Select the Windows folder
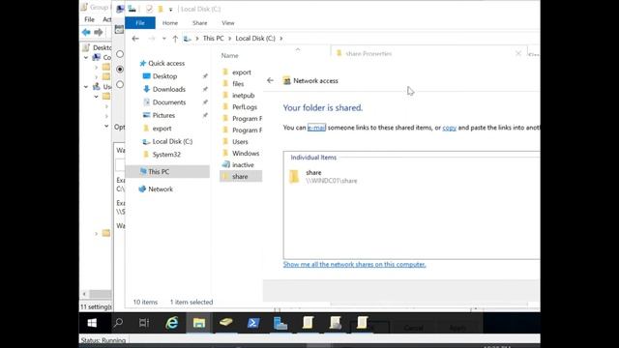This screenshot has width=619, height=348. click(245, 153)
